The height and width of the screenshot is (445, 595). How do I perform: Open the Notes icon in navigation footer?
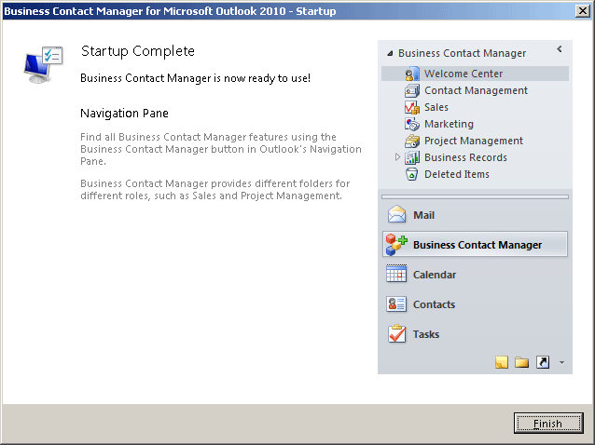point(501,362)
